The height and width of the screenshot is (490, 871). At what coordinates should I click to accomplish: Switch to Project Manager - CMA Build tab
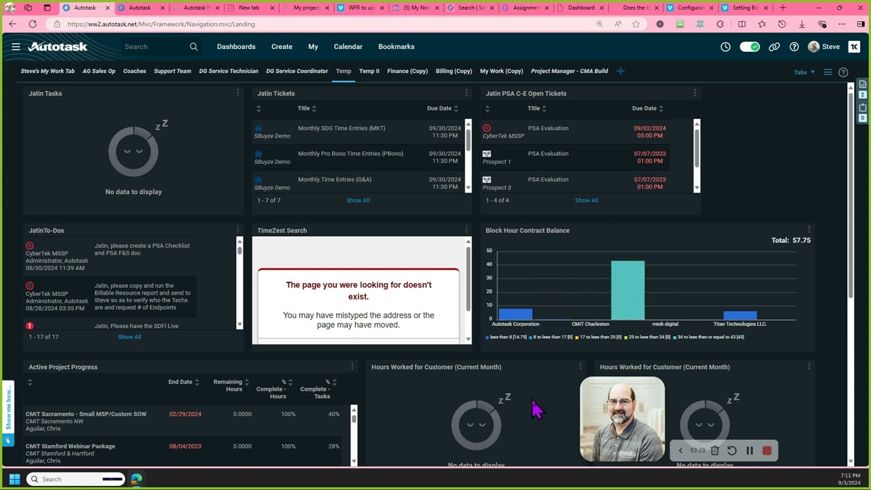tap(570, 71)
